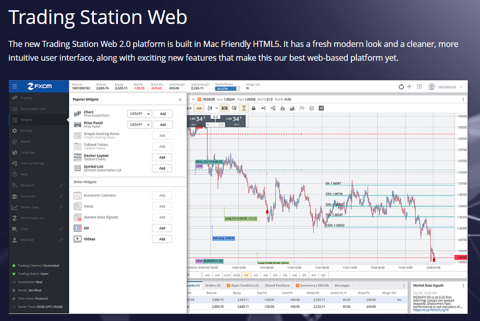The width and height of the screenshot is (480, 321).
Task: Switch to the Open Positions (2) tab
Action: 243,285
